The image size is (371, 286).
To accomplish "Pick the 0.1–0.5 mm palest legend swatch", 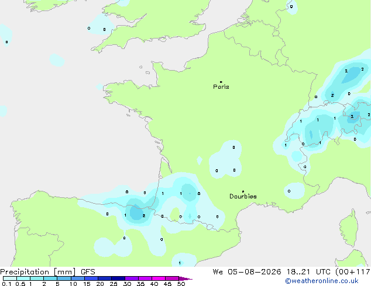I will click(x=10, y=278).
